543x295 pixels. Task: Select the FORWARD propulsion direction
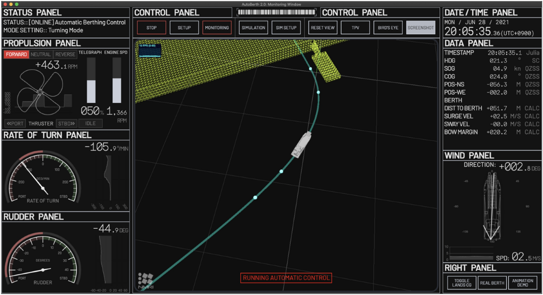click(16, 54)
